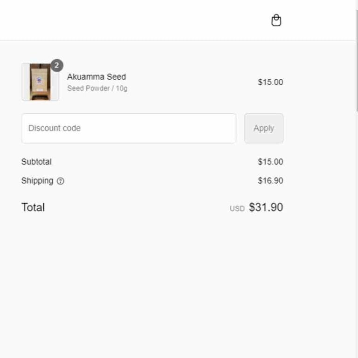Screen dimensions: 358x358
Task: Click the Apply discount button
Action: click(x=264, y=128)
